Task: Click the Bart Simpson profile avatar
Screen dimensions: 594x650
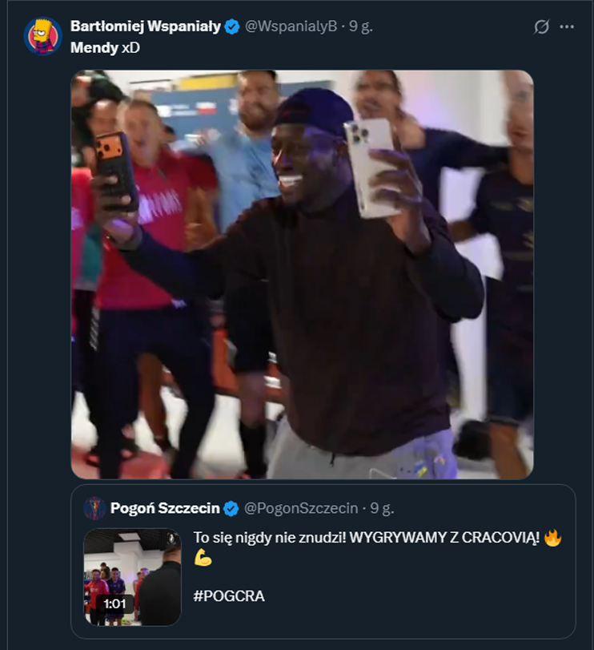Action: click(x=43, y=36)
